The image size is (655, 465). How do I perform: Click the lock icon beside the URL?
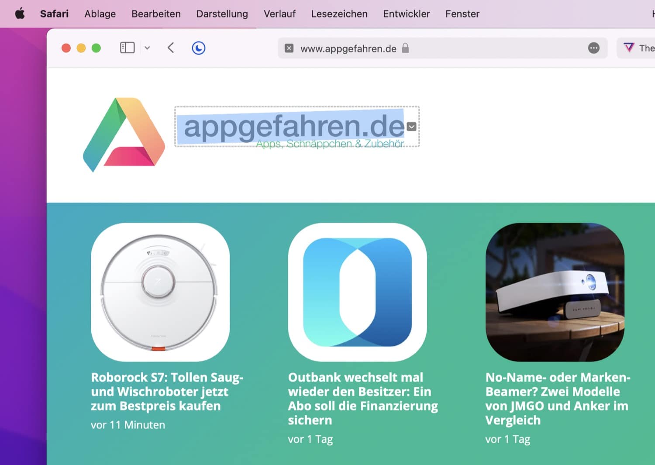(405, 48)
